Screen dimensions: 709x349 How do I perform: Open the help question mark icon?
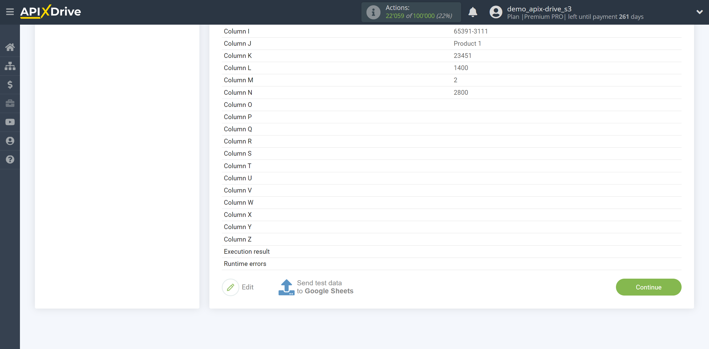point(10,160)
